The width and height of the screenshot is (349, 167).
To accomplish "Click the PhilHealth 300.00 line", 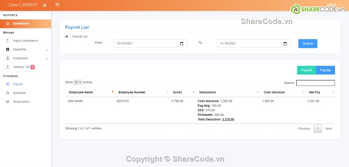I will coord(211,115).
